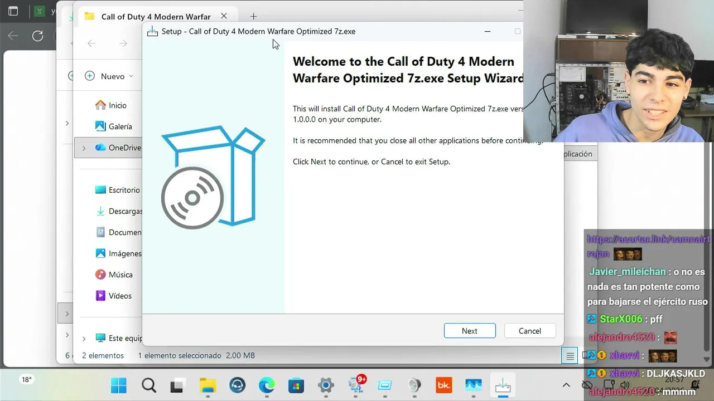Open the orange bk app on taskbar
This screenshot has height=401, width=714.
(x=444, y=385)
